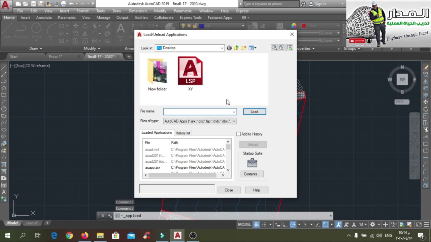Viewport: 431px width, 242px height.
Task: Open the Express Tools ribbon tab
Action: click(191, 17)
